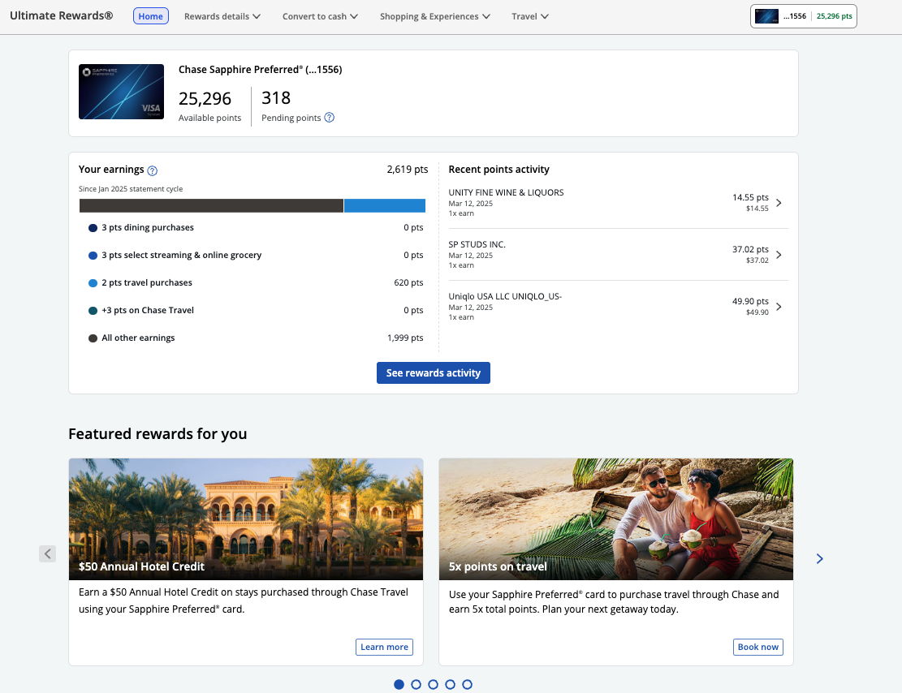Screen dimensions: 902x693
Task: Open the Unity Fine Wine & Liquors chevron
Action: coord(779,202)
